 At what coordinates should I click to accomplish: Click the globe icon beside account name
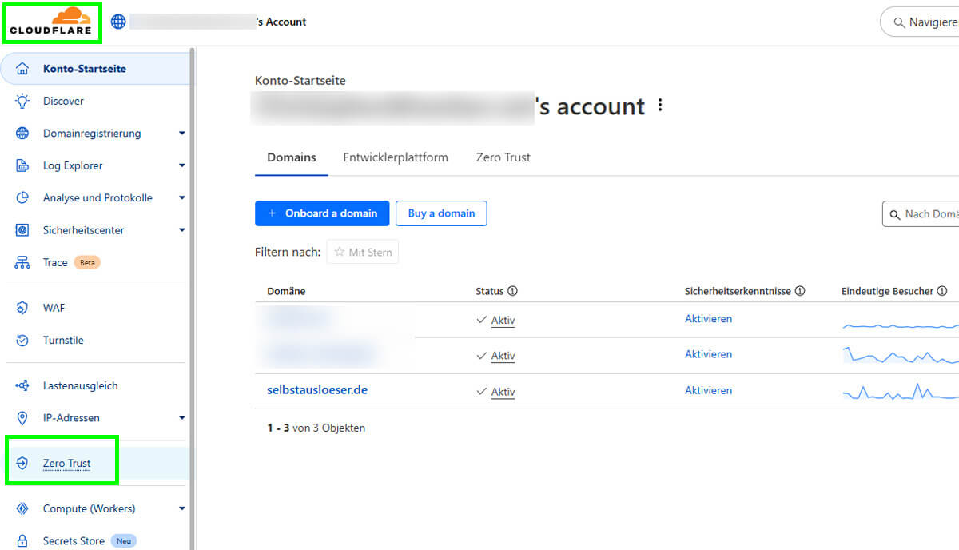coord(118,22)
